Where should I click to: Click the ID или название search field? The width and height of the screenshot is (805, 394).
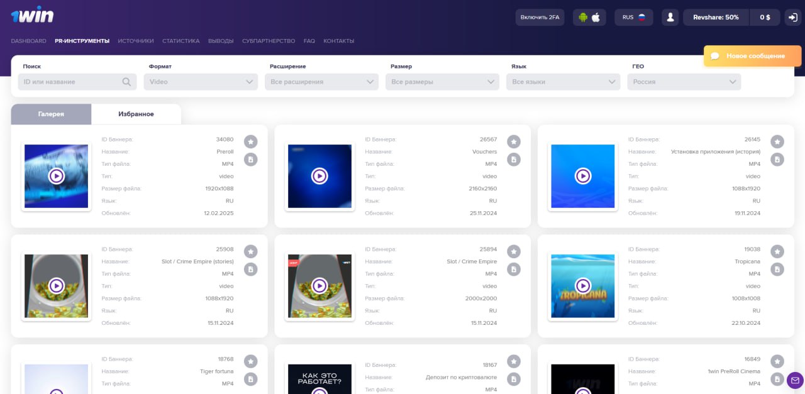[x=69, y=82]
